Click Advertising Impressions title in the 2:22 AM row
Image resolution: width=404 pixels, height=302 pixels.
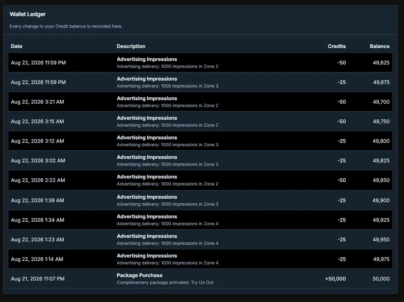tap(147, 177)
